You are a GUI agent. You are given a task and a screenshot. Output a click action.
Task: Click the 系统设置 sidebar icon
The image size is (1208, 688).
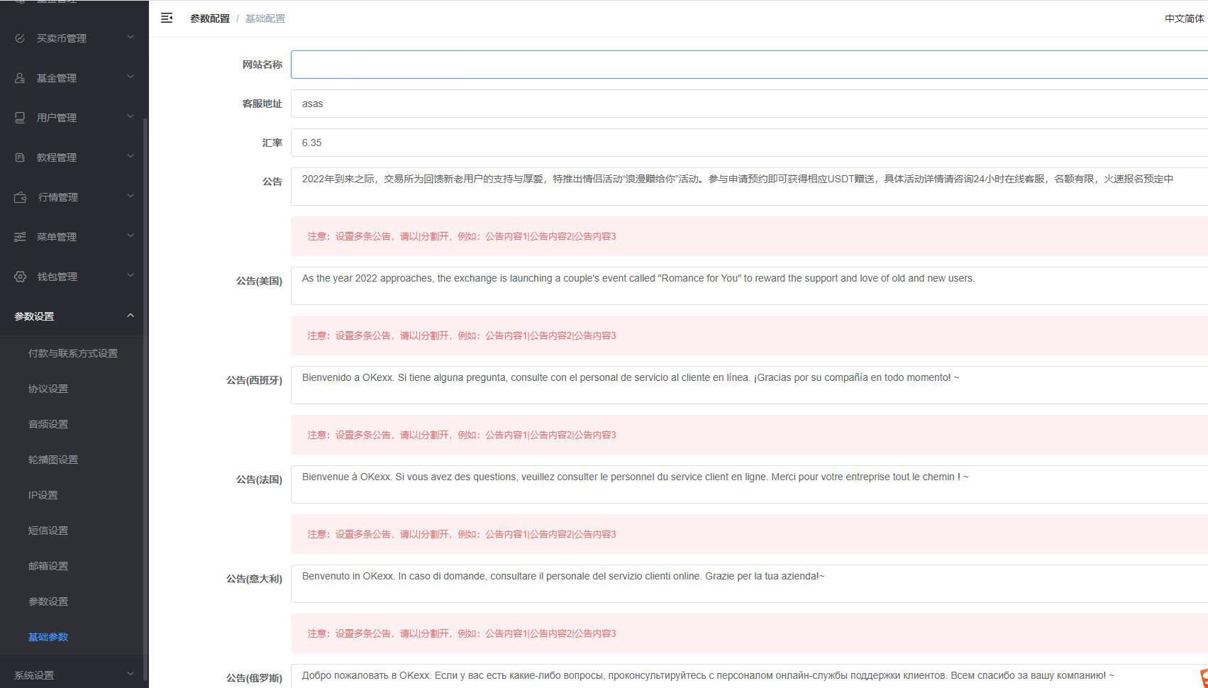[x=19, y=674]
